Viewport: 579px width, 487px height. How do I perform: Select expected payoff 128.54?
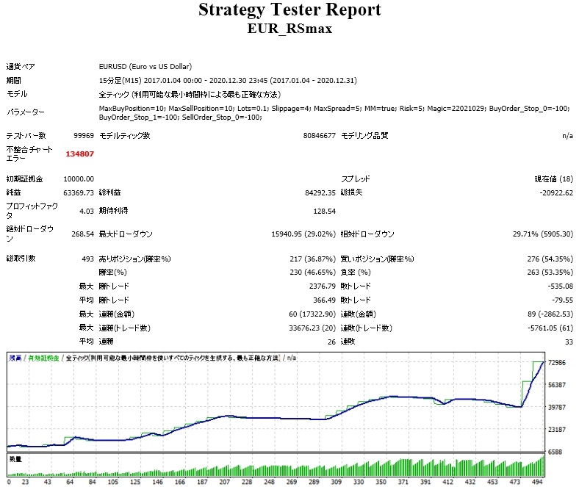tap(325, 211)
